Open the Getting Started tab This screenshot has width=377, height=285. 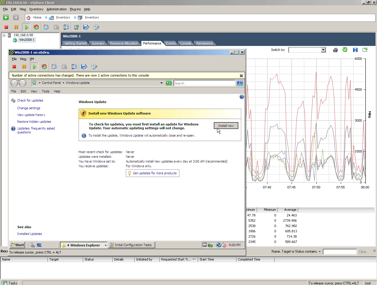click(x=75, y=43)
